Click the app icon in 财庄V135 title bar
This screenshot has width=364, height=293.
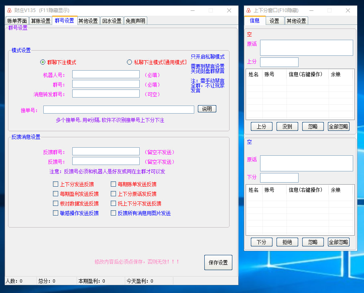point(10,10)
